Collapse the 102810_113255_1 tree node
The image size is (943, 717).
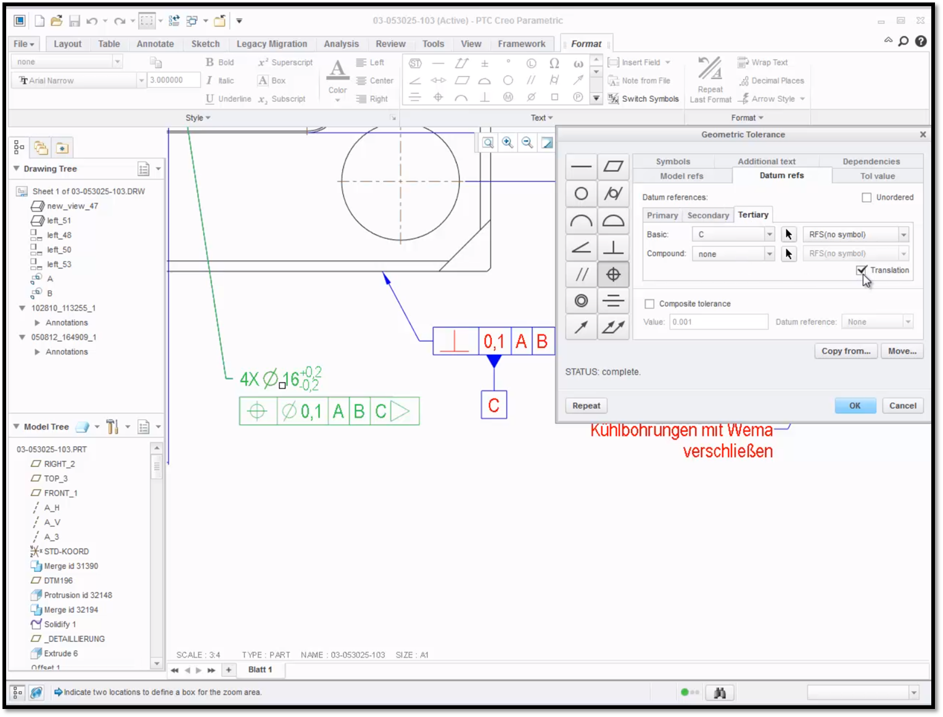click(22, 308)
